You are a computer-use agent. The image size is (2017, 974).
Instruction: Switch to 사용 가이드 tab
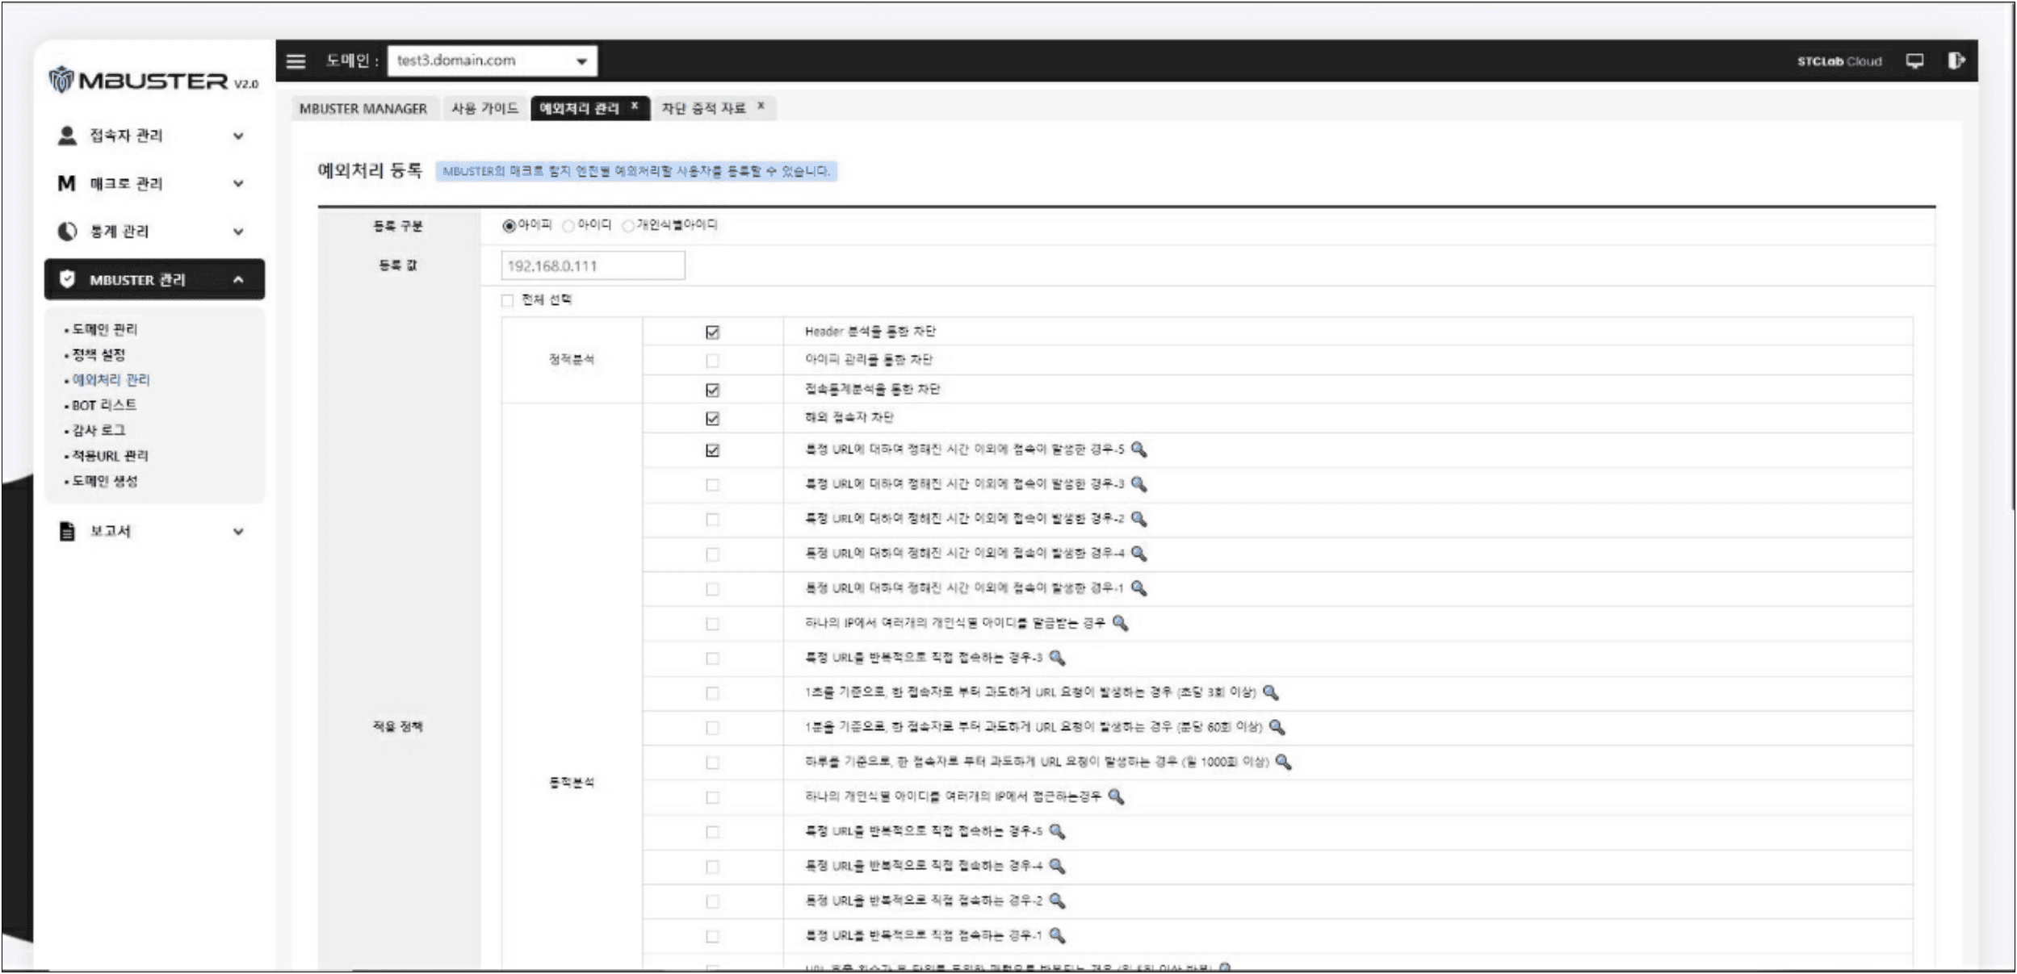[x=484, y=109]
